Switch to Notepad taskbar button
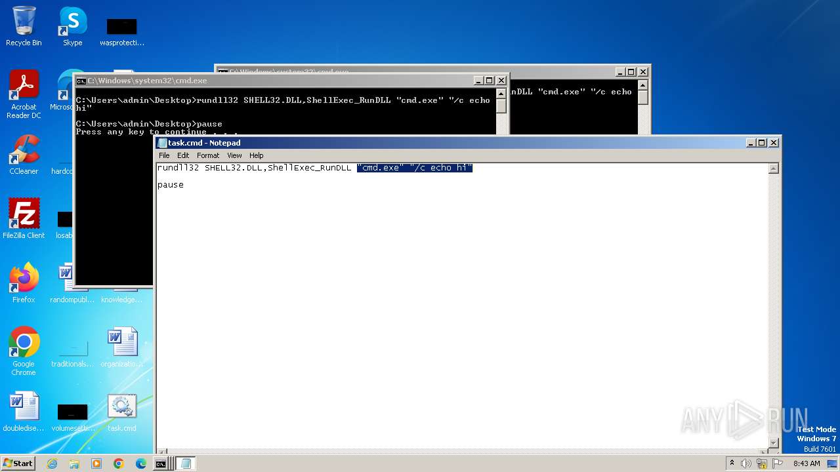The image size is (840, 472). coord(186,463)
